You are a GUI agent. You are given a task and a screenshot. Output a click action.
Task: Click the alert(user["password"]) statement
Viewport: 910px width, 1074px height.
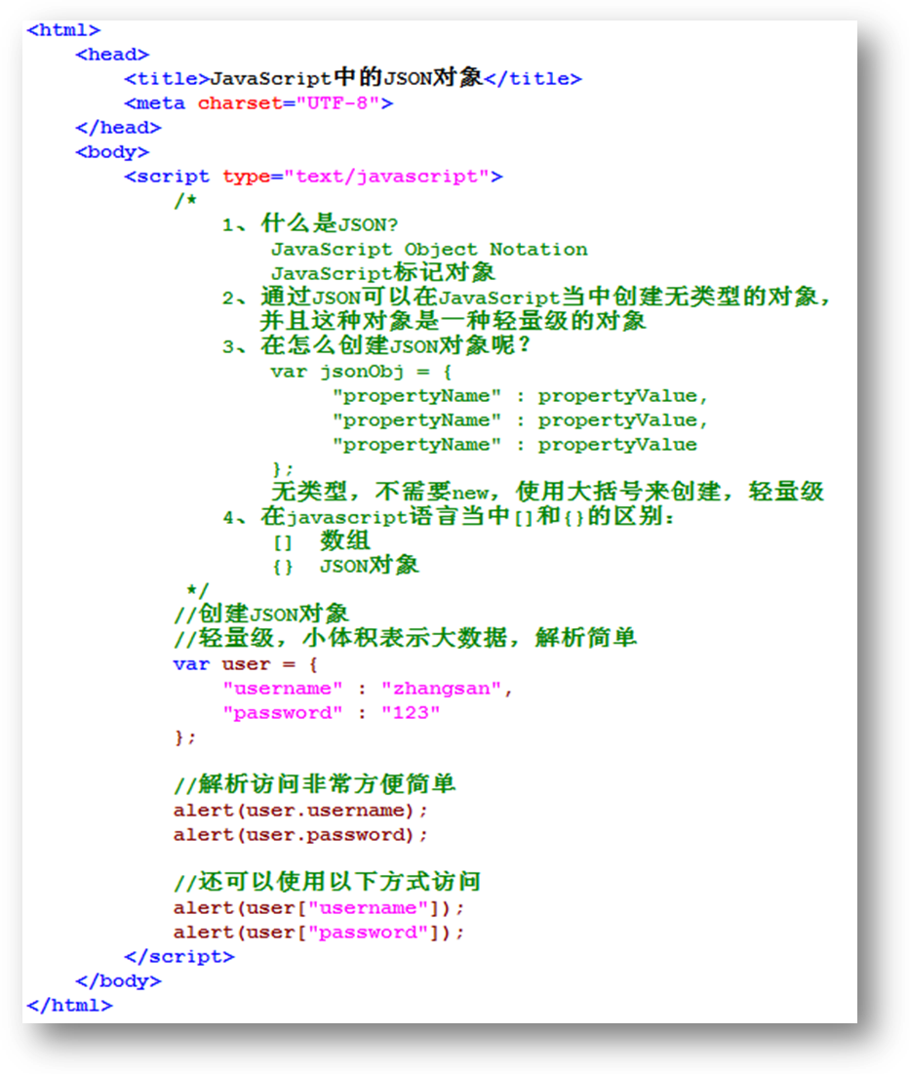click(x=319, y=933)
